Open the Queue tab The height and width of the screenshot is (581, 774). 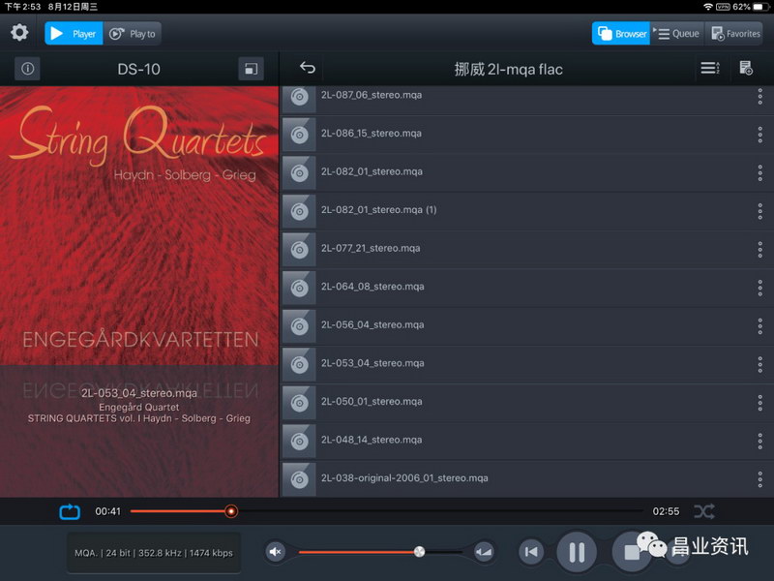tap(677, 34)
